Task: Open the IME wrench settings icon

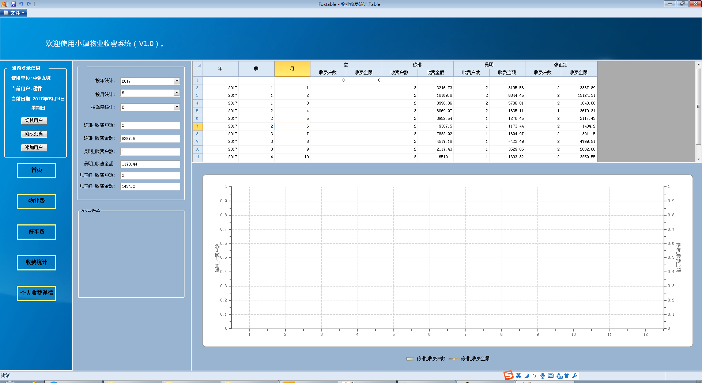Action: coord(575,376)
